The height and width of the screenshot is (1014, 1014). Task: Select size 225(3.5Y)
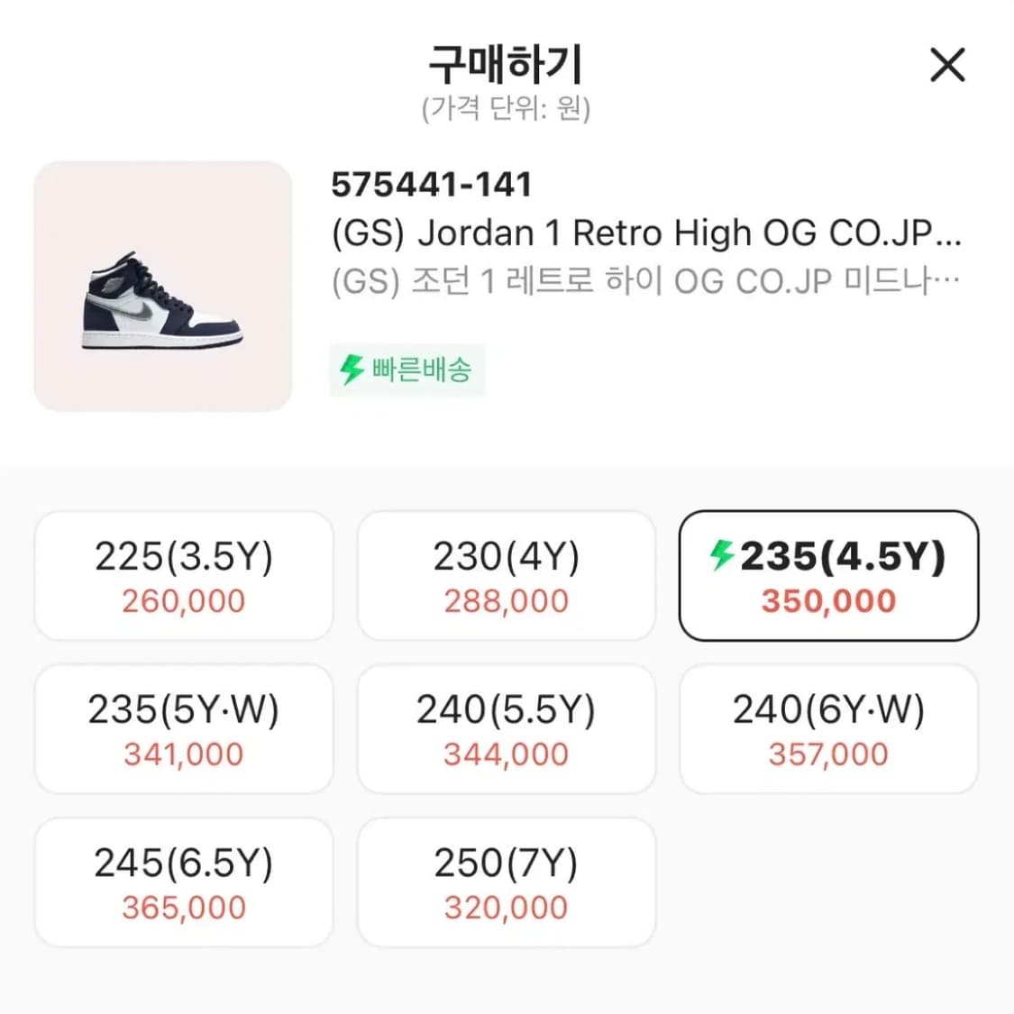[x=184, y=576]
